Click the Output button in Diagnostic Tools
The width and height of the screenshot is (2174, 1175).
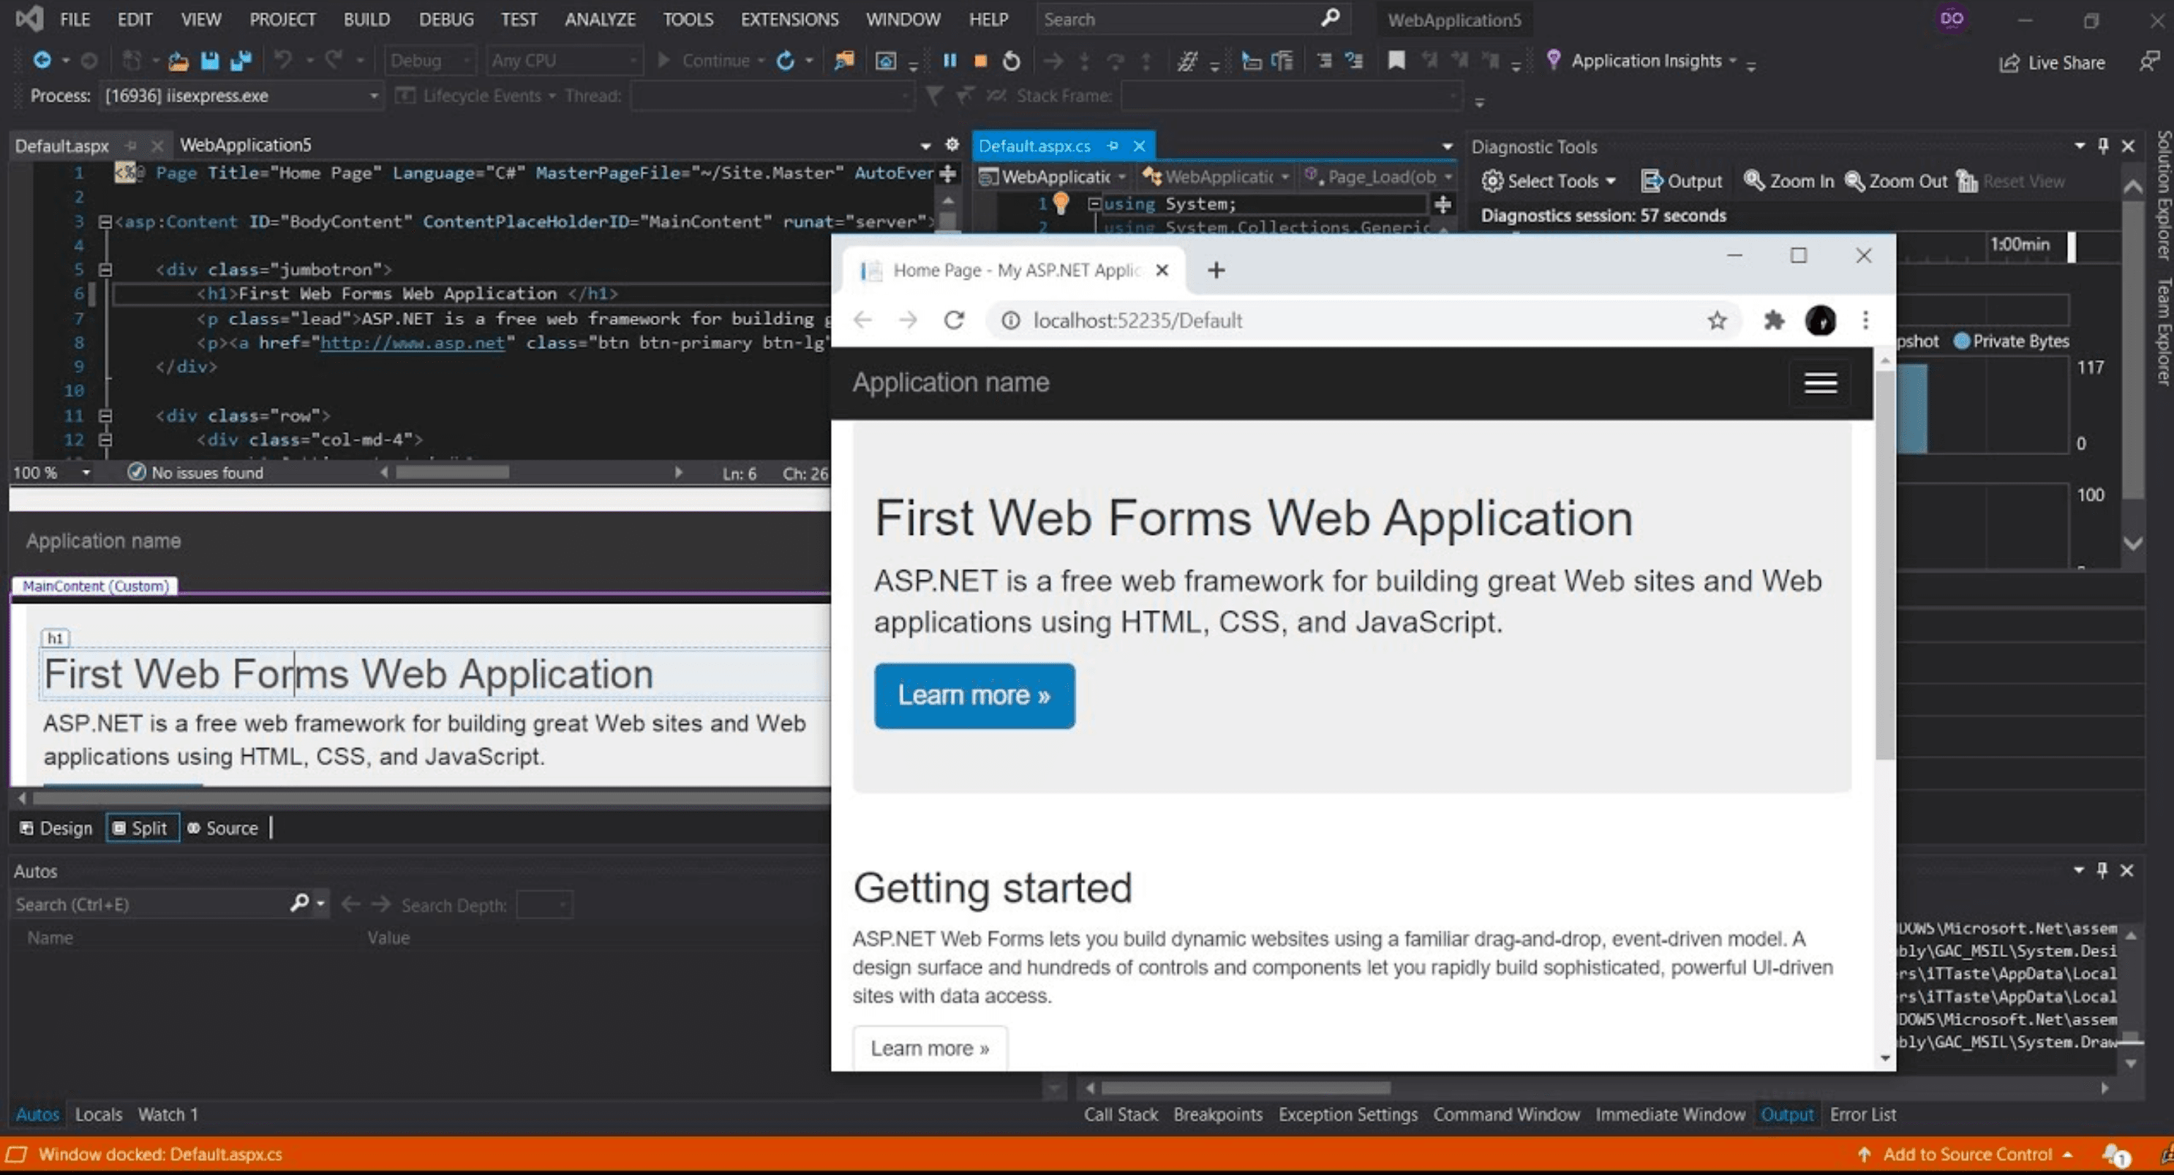point(1681,181)
